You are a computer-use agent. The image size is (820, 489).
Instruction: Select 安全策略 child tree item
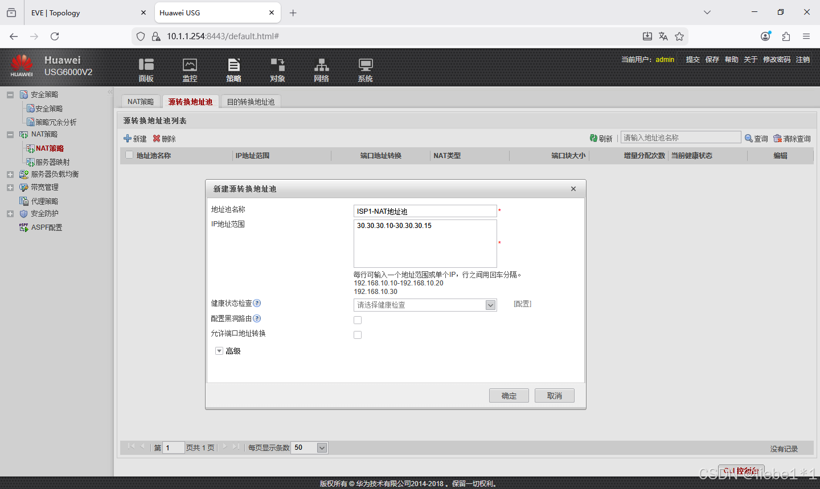coord(49,109)
